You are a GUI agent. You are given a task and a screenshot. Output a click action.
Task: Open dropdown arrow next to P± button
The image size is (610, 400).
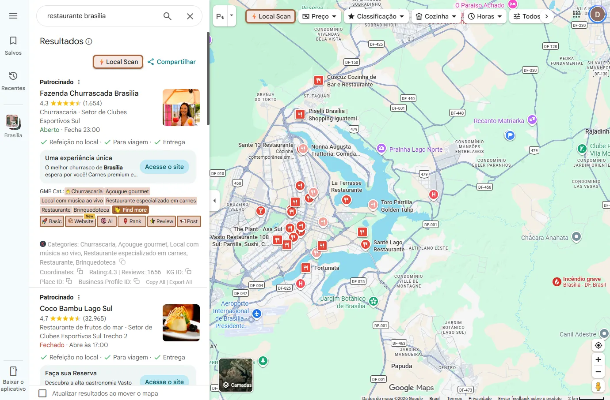[232, 16]
